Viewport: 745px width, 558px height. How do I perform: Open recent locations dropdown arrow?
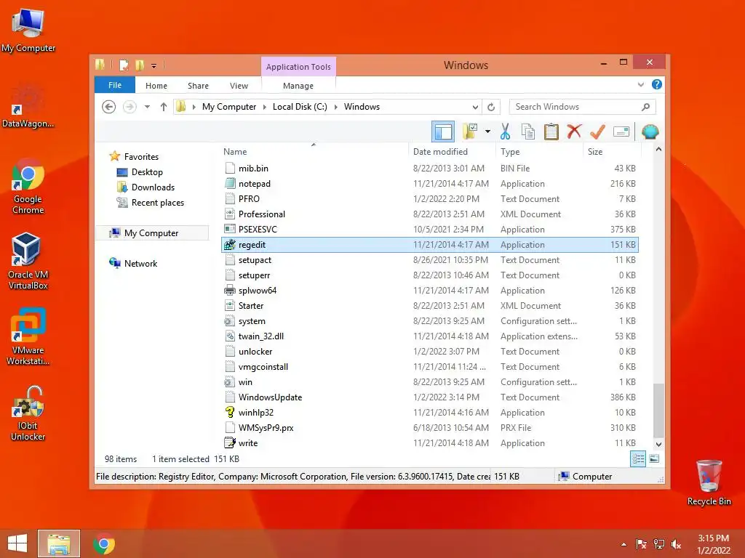147,107
